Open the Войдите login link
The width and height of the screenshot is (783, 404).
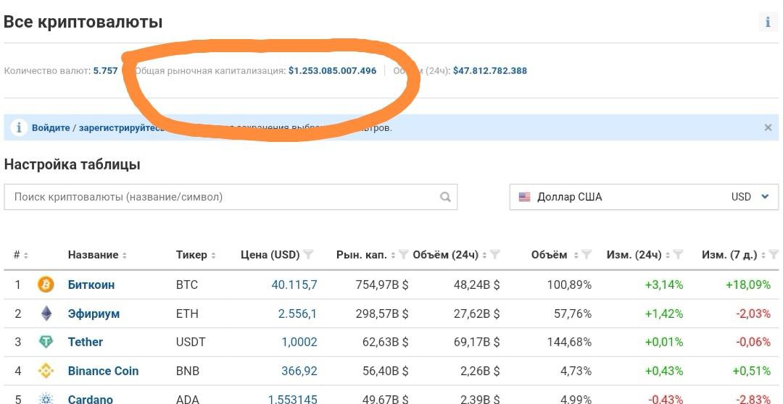click(x=51, y=127)
